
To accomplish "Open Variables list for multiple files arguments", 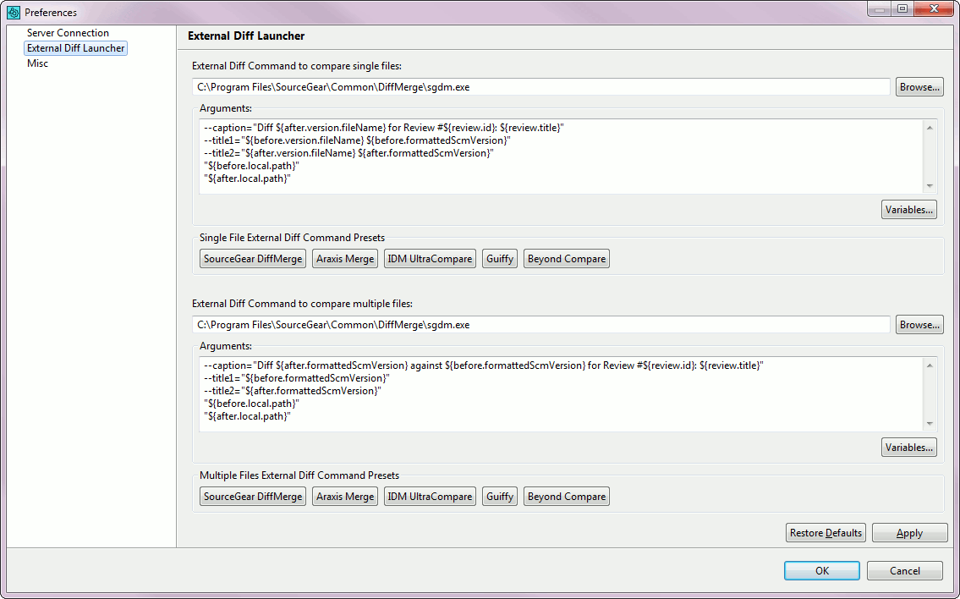I will coord(908,447).
